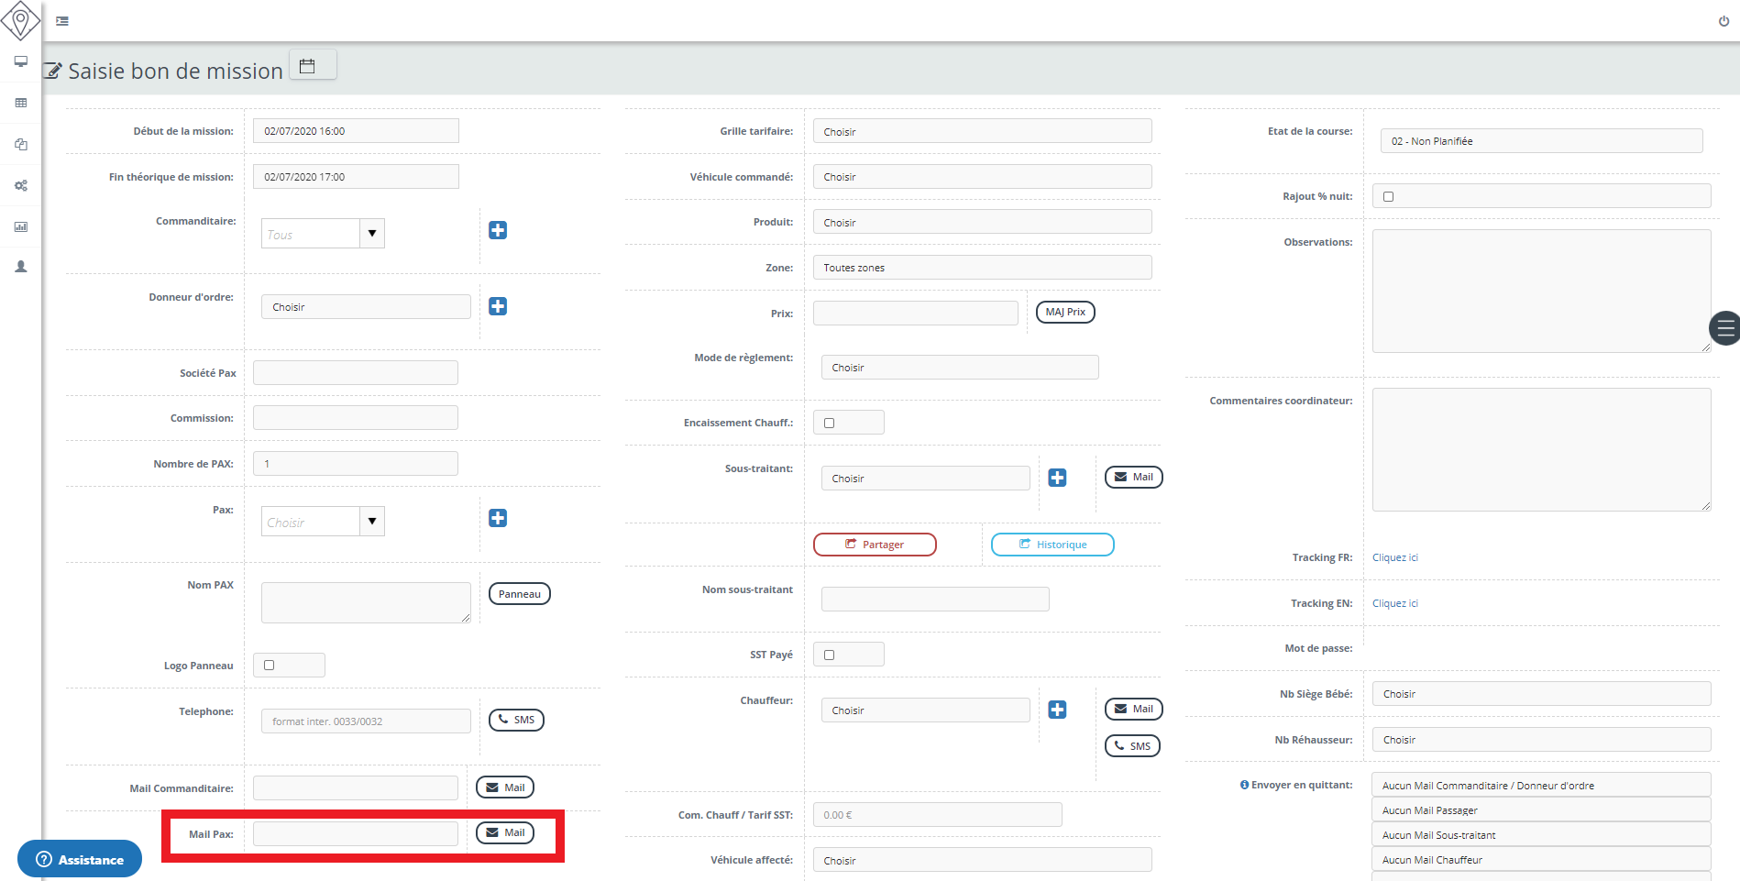Open the table grid sidebar menu

point(20,103)
